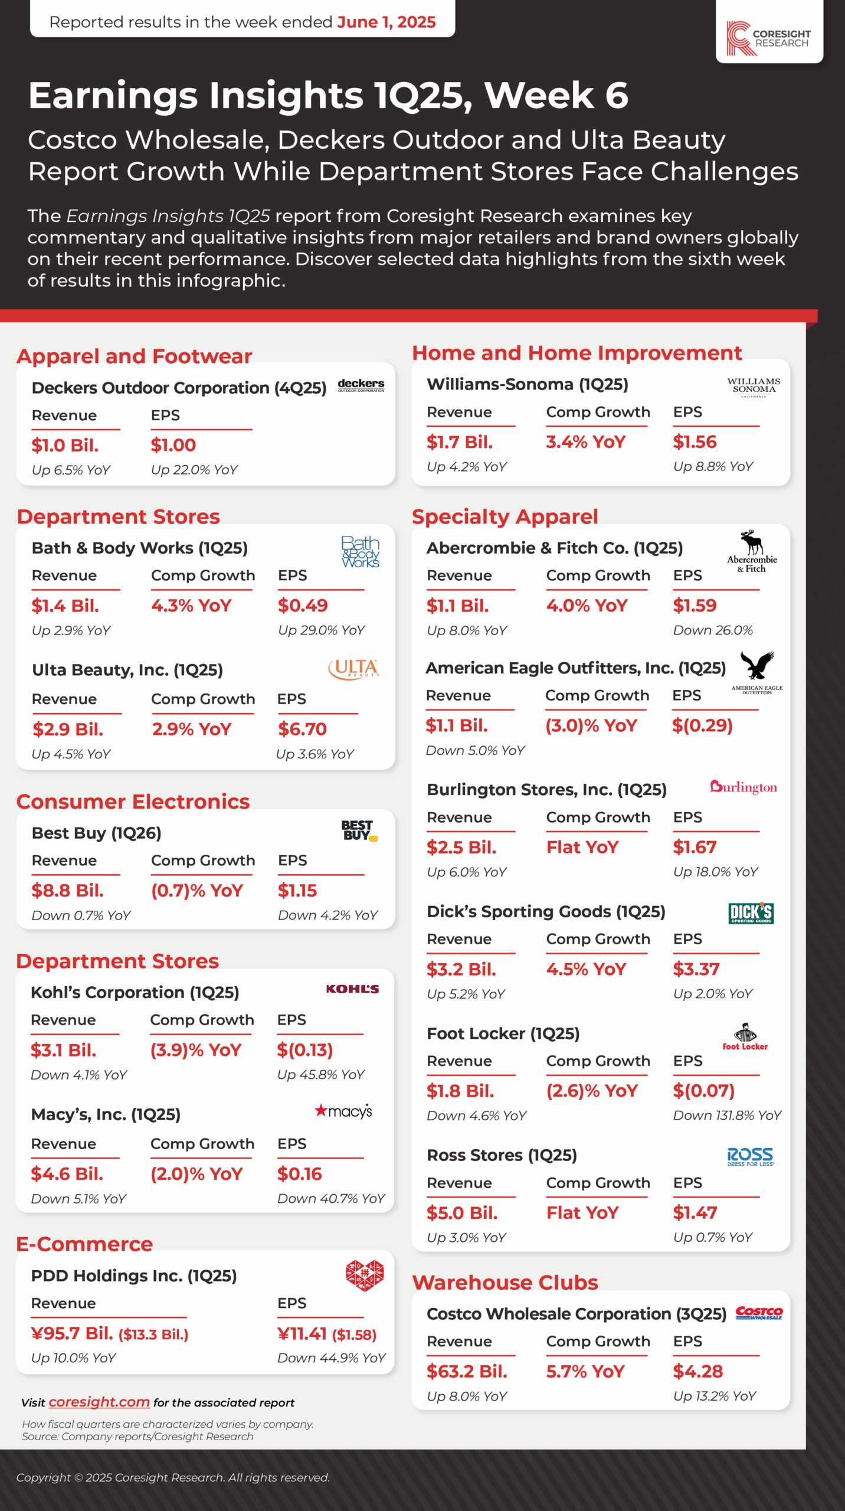
Task: Click the American Eagle Outfitters logo
Action: coord(756,673)
